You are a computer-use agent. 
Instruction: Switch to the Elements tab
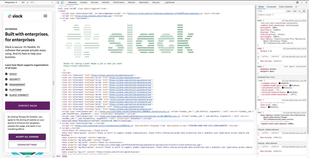72,2
